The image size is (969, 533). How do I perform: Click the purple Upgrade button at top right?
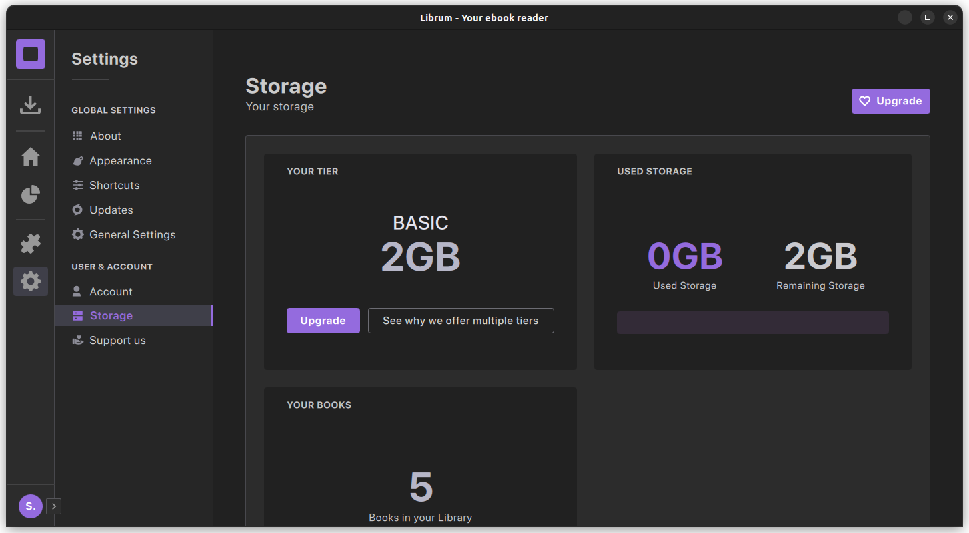(890, 101)
